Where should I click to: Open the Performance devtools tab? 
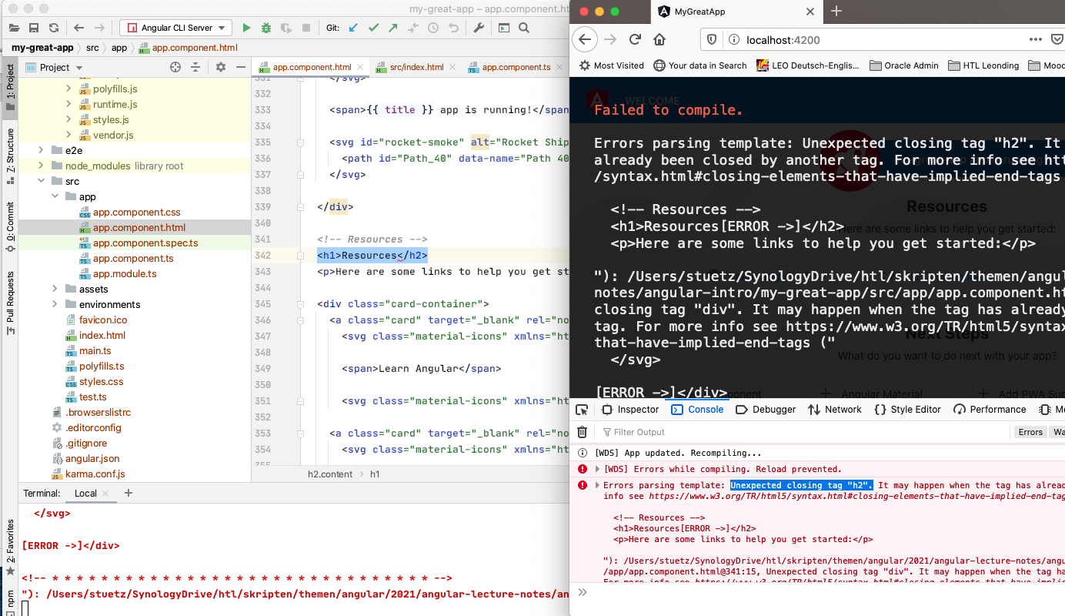click(990, 410)
